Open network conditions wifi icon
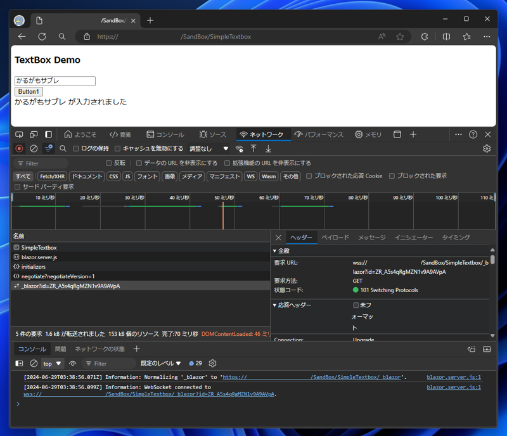This screenshot has height=436, width=507. coord(240,149)
